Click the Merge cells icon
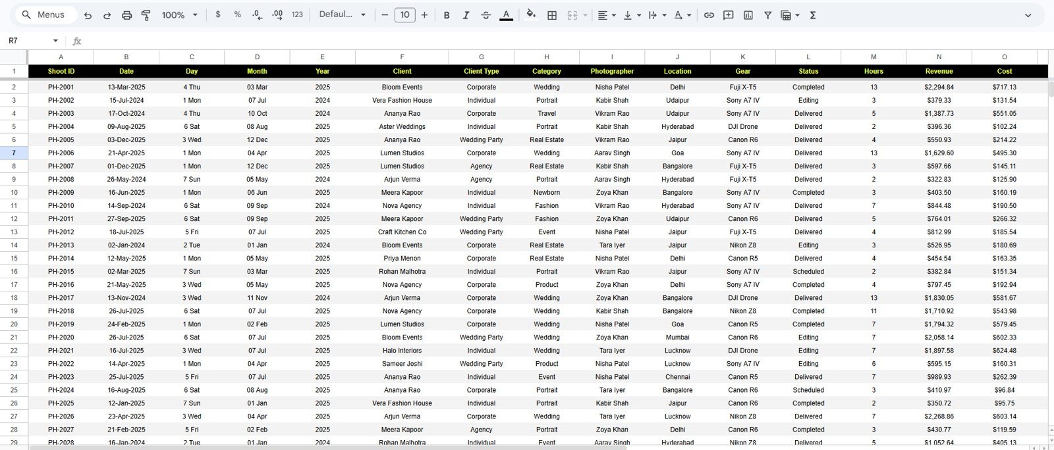Screen dimensions: 1054x450 [x=572, y=15]
